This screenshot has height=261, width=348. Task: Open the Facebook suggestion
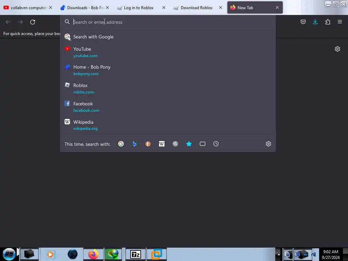pos(168,107)
